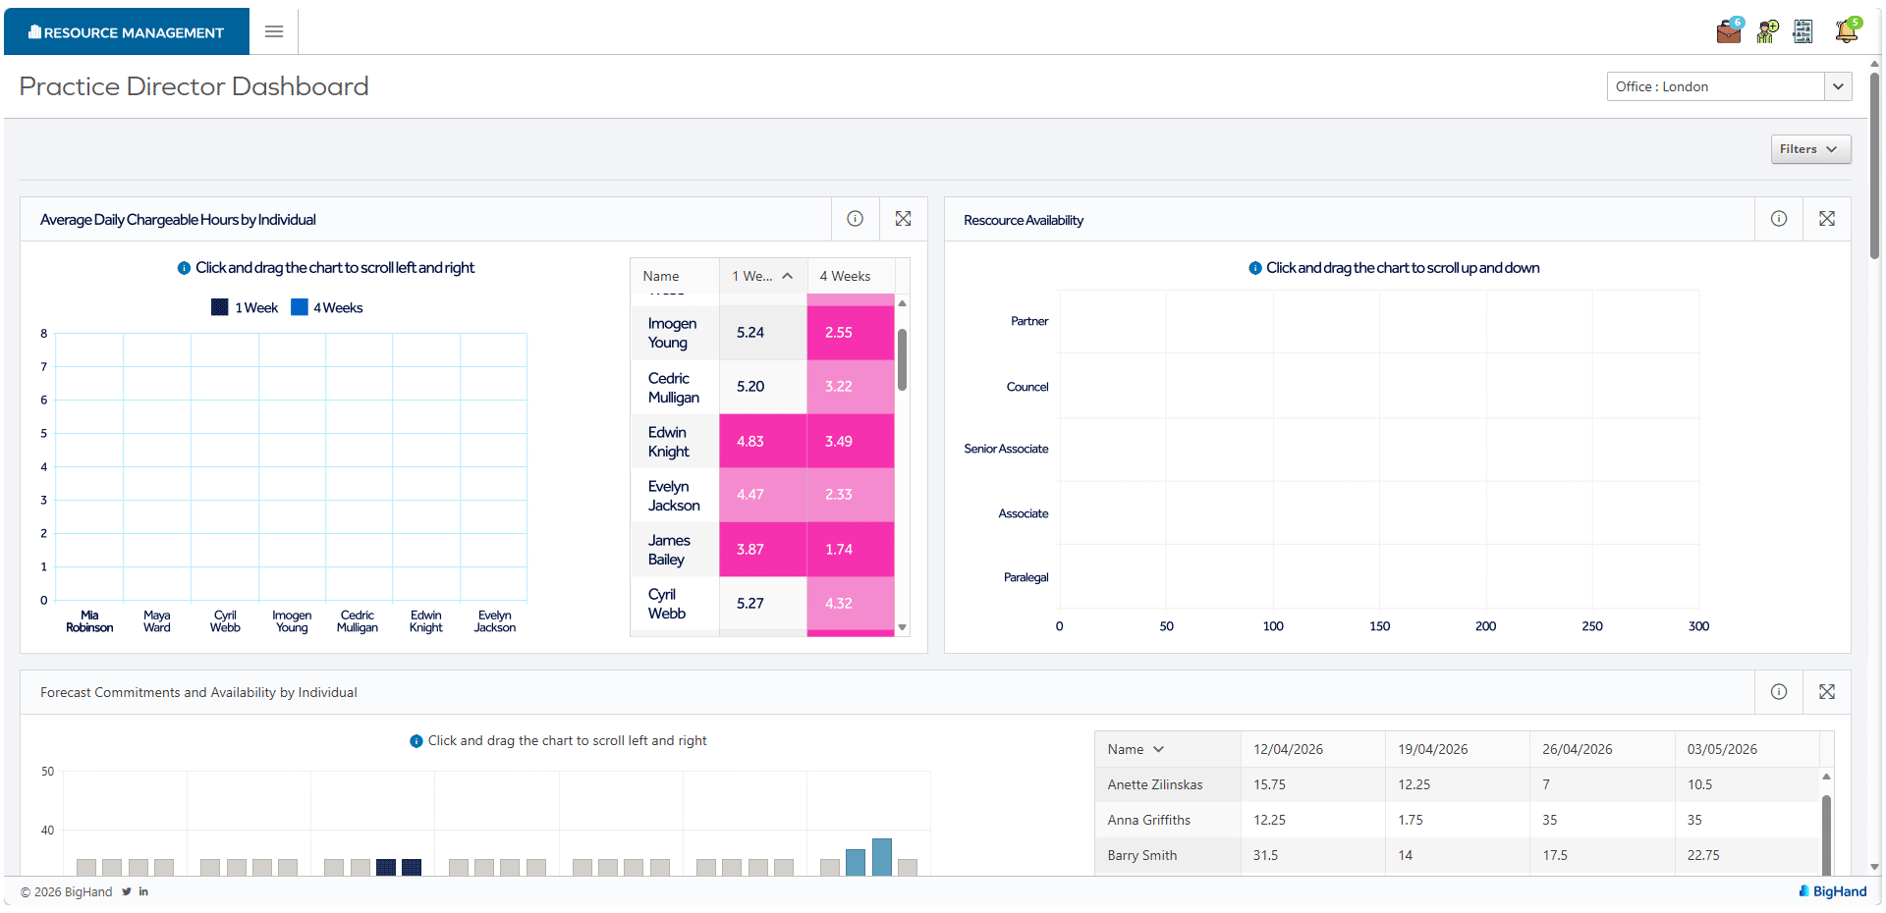Expand the Filters dropdown
Image resolution: width=1886 pixels, height=913 pixels.
tap(1811, 149)
